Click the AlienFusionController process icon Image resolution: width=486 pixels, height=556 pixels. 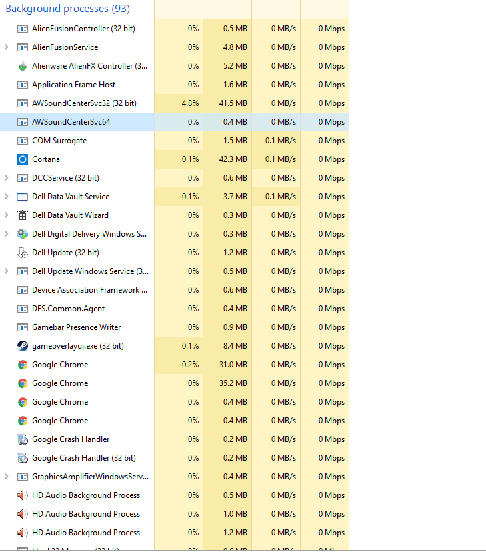coord(22,29)
